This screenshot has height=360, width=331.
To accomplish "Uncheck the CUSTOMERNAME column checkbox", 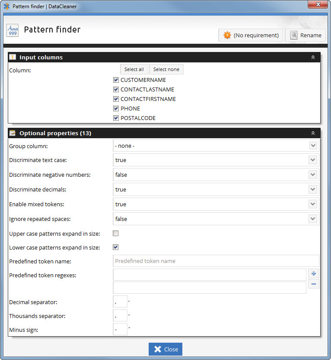I will coord(116,80).
